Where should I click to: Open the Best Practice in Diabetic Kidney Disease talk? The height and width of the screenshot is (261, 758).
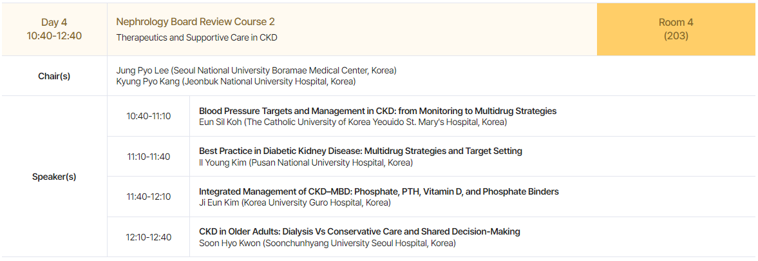361,151
